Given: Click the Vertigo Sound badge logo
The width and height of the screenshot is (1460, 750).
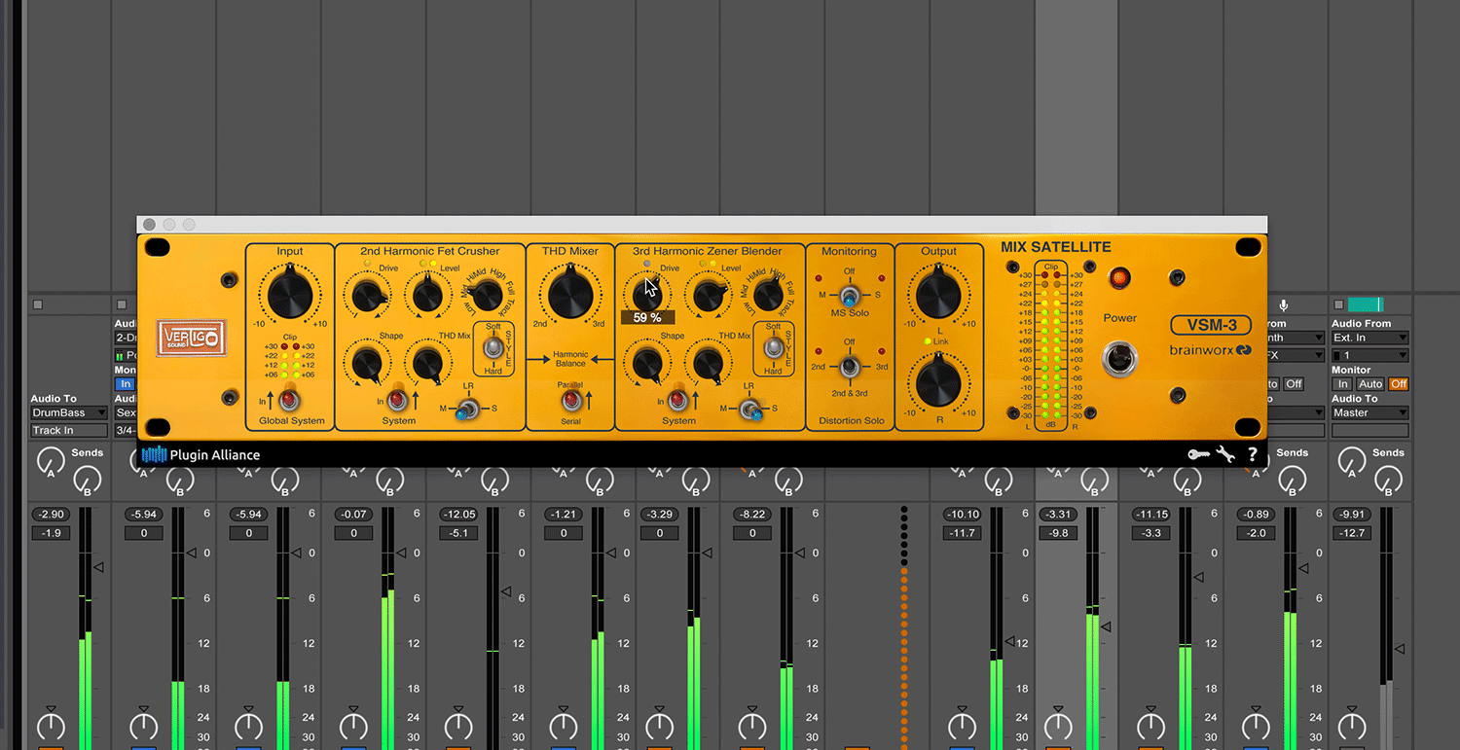Looking at the screenshot, I should [192, 338].
